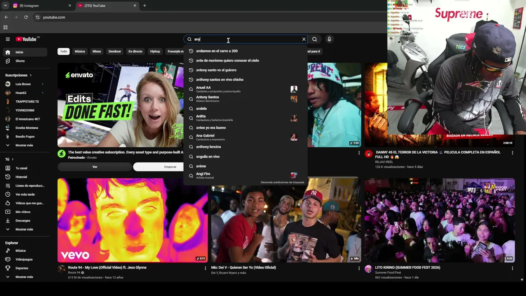Open options for LITO KIRINO video
Screen dimensions: 526x296
click(512, 268)
